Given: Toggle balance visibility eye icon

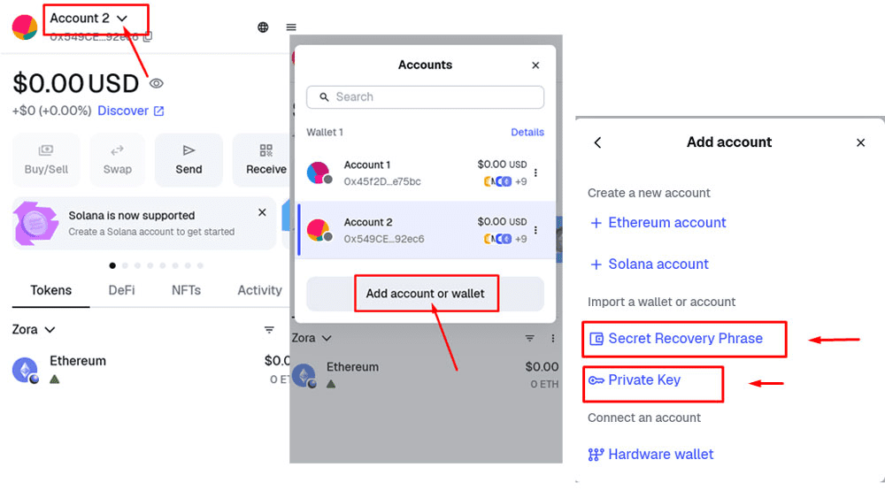Looking at the screenshot, I should pyautogui.click(x=157, y=83).
